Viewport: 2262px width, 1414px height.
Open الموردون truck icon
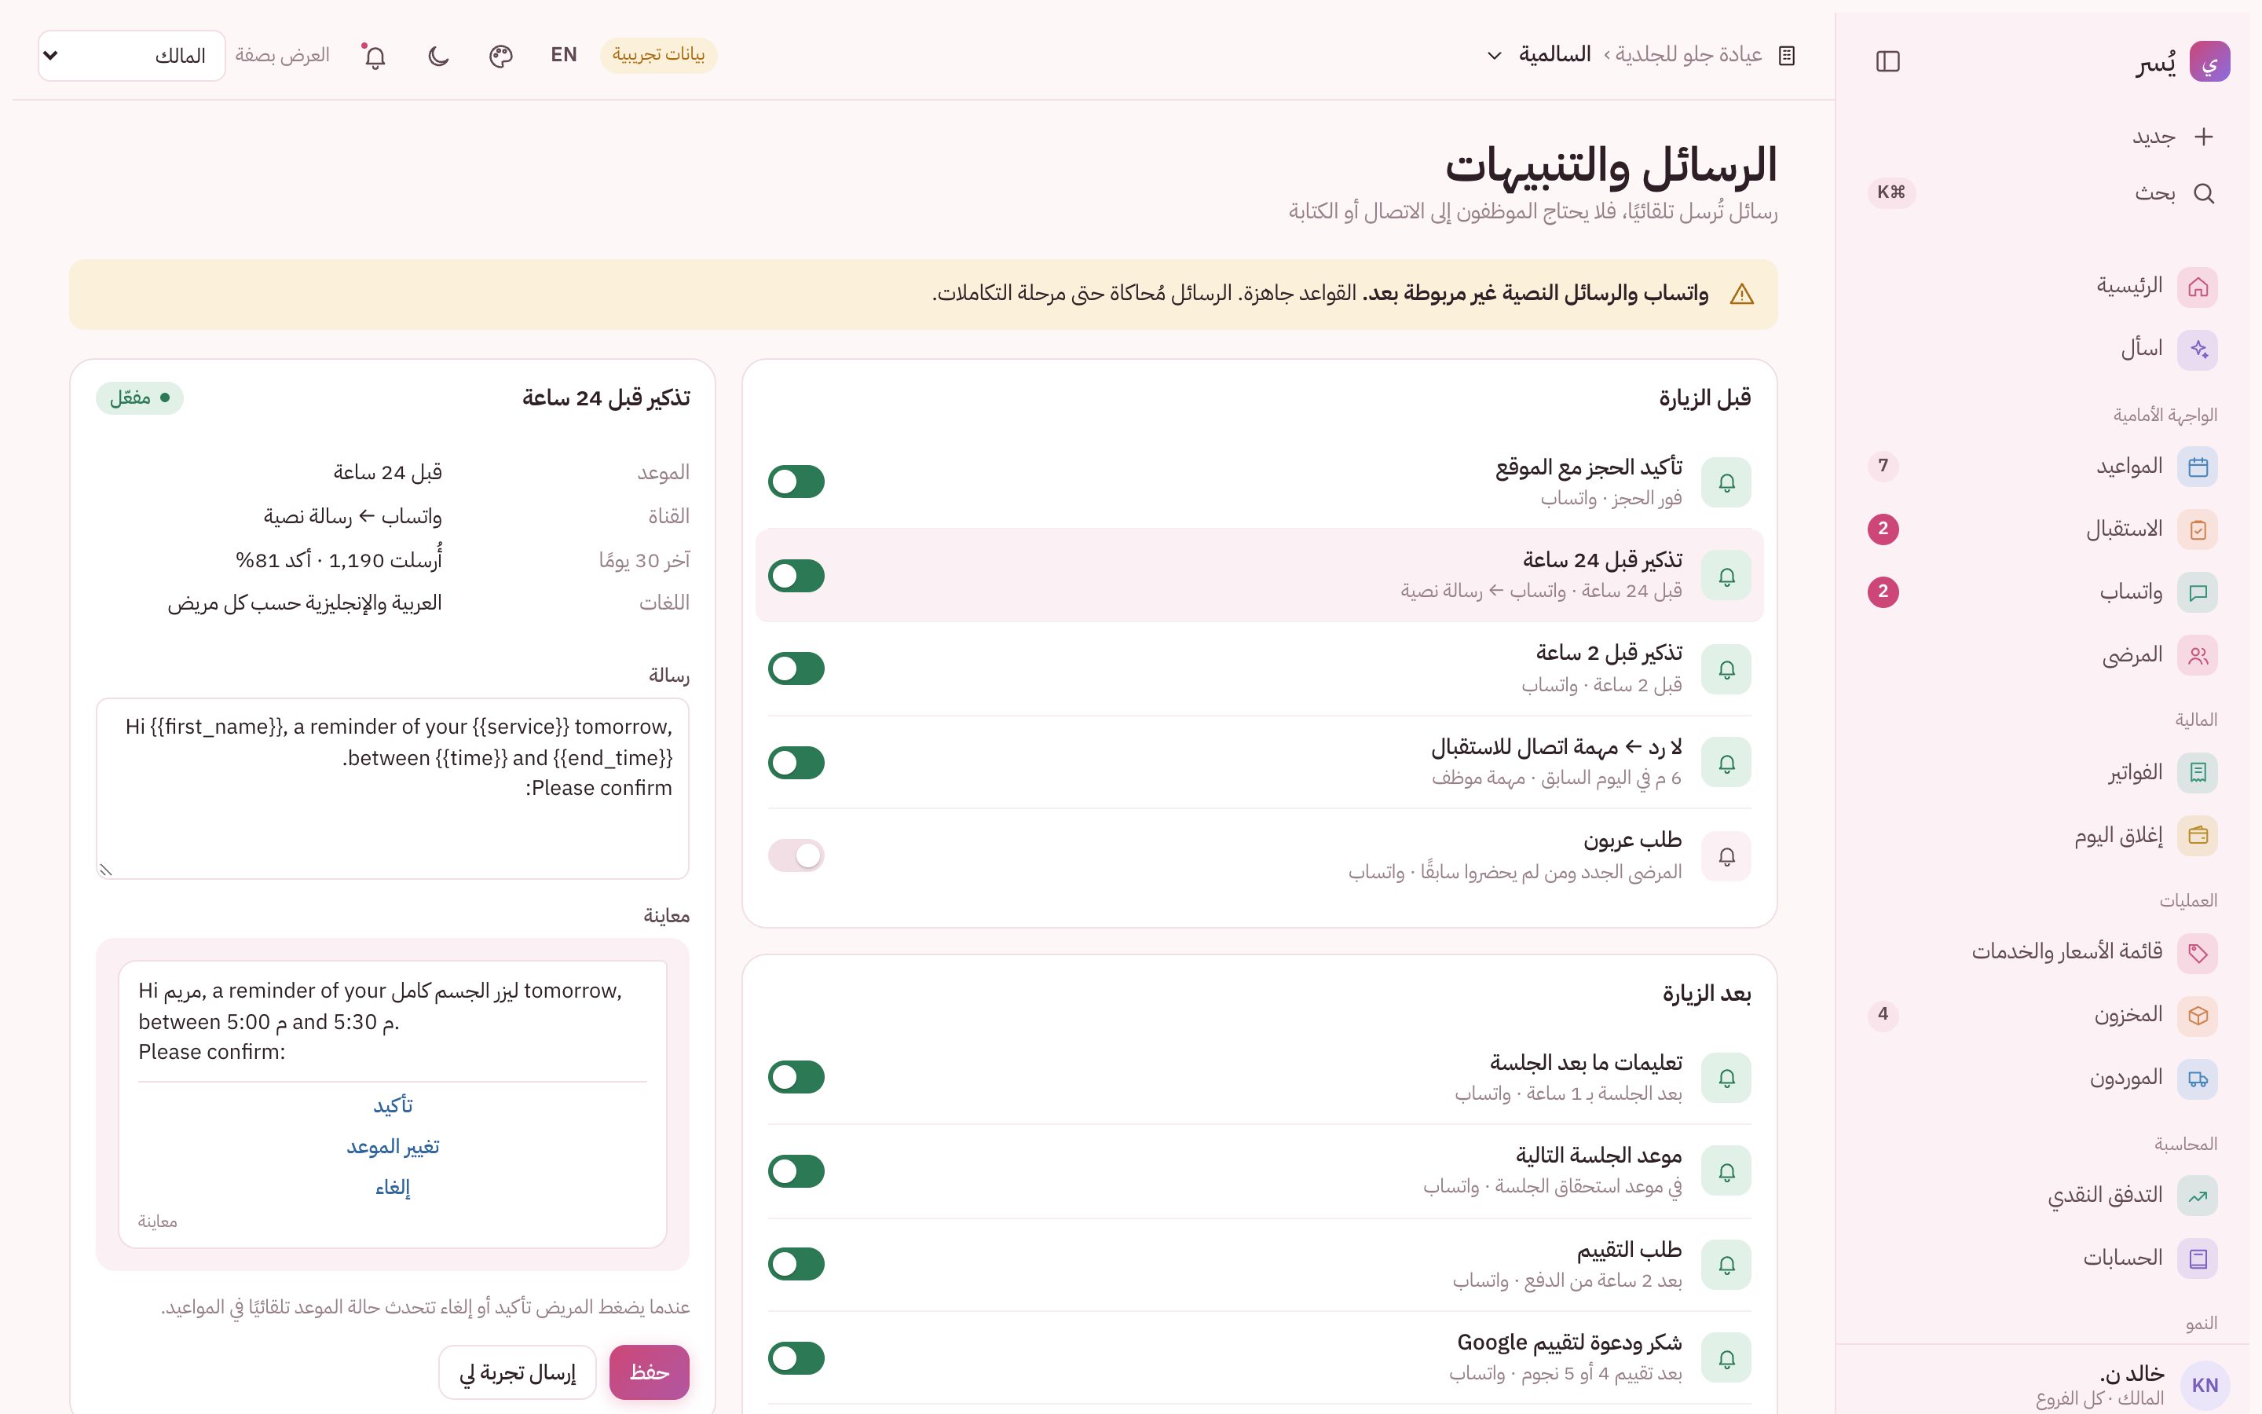tap(2198, 1079)
